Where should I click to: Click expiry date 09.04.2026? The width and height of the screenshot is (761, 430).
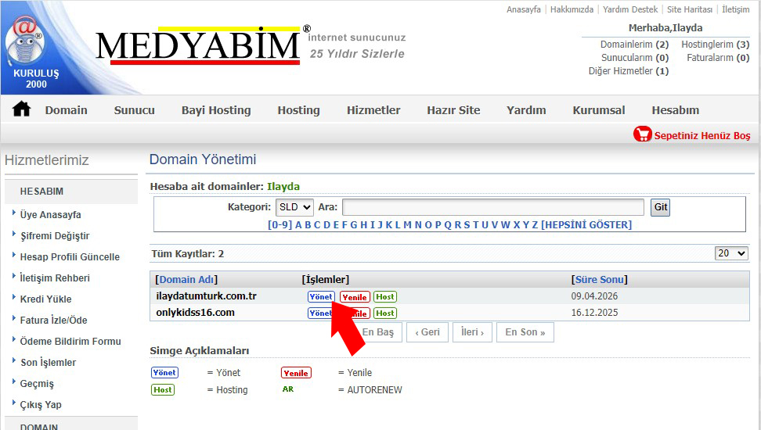(594, 296)
